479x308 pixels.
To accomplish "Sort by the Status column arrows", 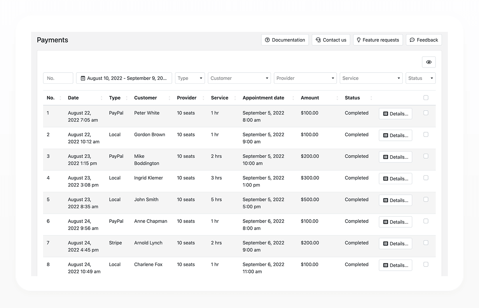I will (x=371, y=98).
